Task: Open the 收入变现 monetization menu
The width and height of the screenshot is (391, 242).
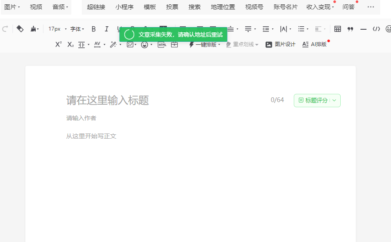Action: point(320,7)
